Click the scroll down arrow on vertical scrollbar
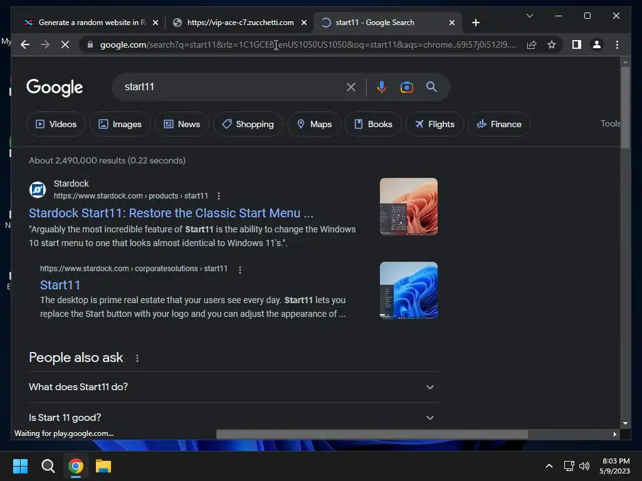The height and width of the screenshot is (481, 642). (x=625, y=423)
